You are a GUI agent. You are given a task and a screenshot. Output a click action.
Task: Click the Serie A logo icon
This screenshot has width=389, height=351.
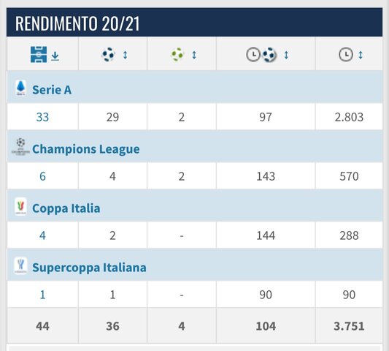(20, 88)
